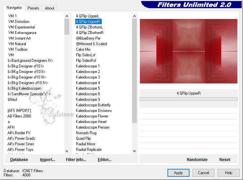
Task: Choose the Kaleidoscope Persian filter
Action: click(x=93, y=127)
